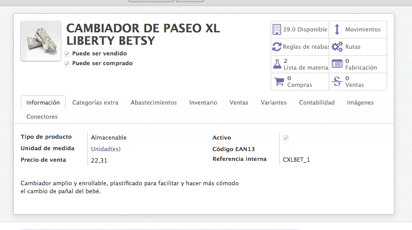Click the product image thumbnail

[41, 41]
